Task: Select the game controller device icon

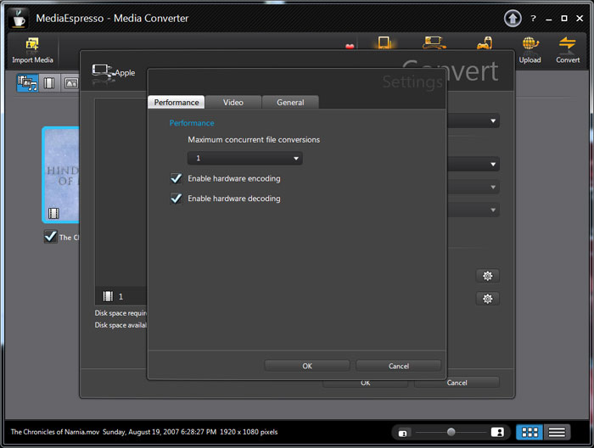Action: [x=485, y=42]
